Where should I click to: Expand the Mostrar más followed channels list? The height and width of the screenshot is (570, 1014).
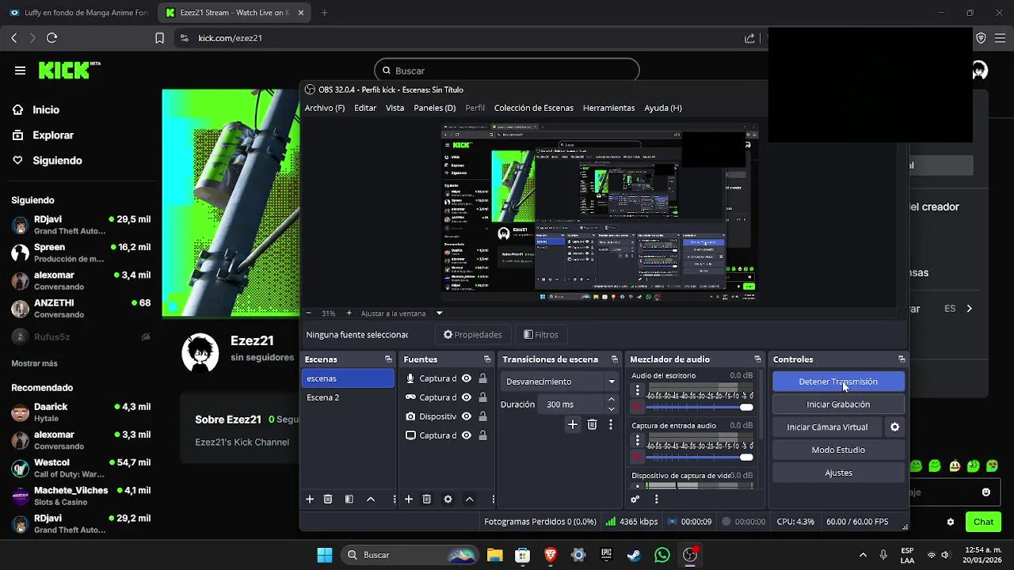pyautogui.click(x=34, y=363)
